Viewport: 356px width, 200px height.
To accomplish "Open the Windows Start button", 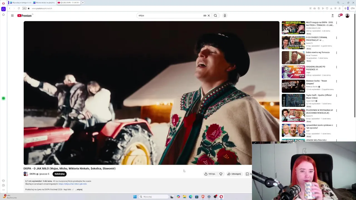I will (x=135, y=197).
